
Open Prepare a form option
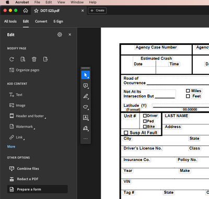[38, 189]
